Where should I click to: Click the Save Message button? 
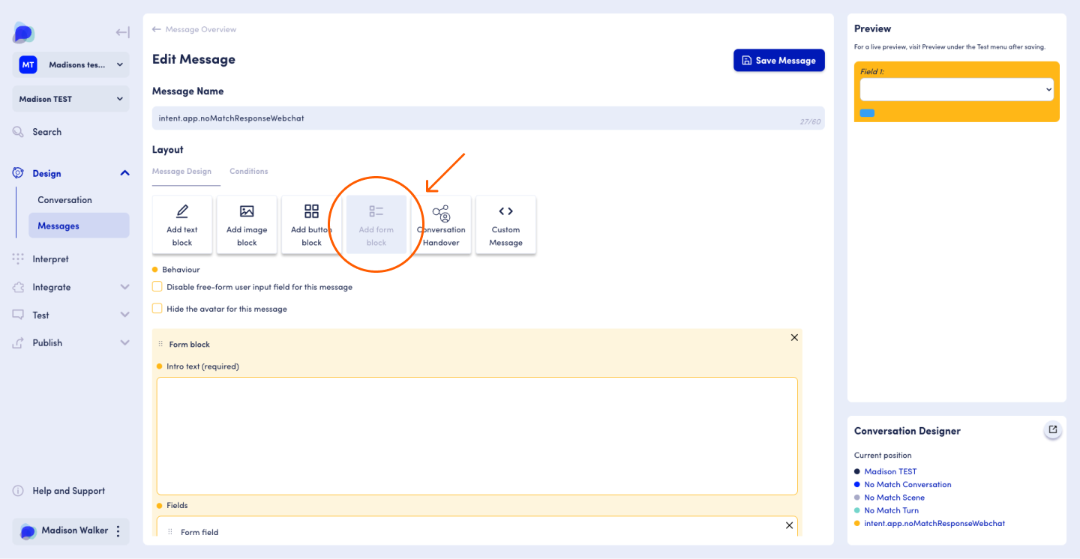(778, 61)
